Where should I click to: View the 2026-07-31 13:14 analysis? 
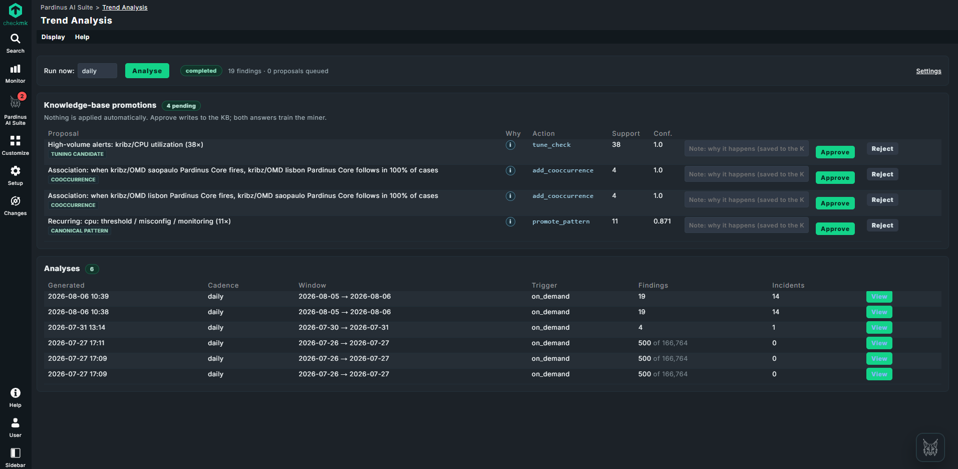point(879,327)
